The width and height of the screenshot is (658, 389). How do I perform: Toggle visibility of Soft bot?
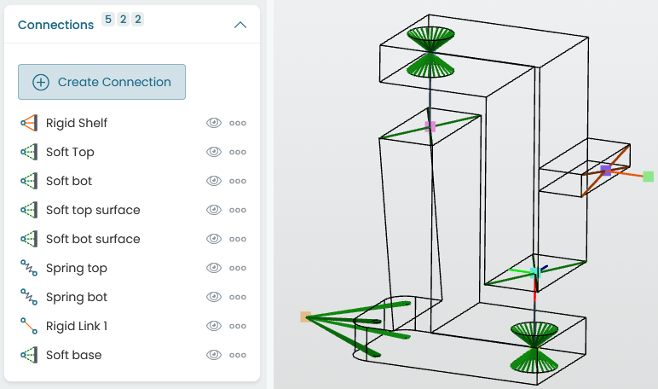click(x=214, y=181)
